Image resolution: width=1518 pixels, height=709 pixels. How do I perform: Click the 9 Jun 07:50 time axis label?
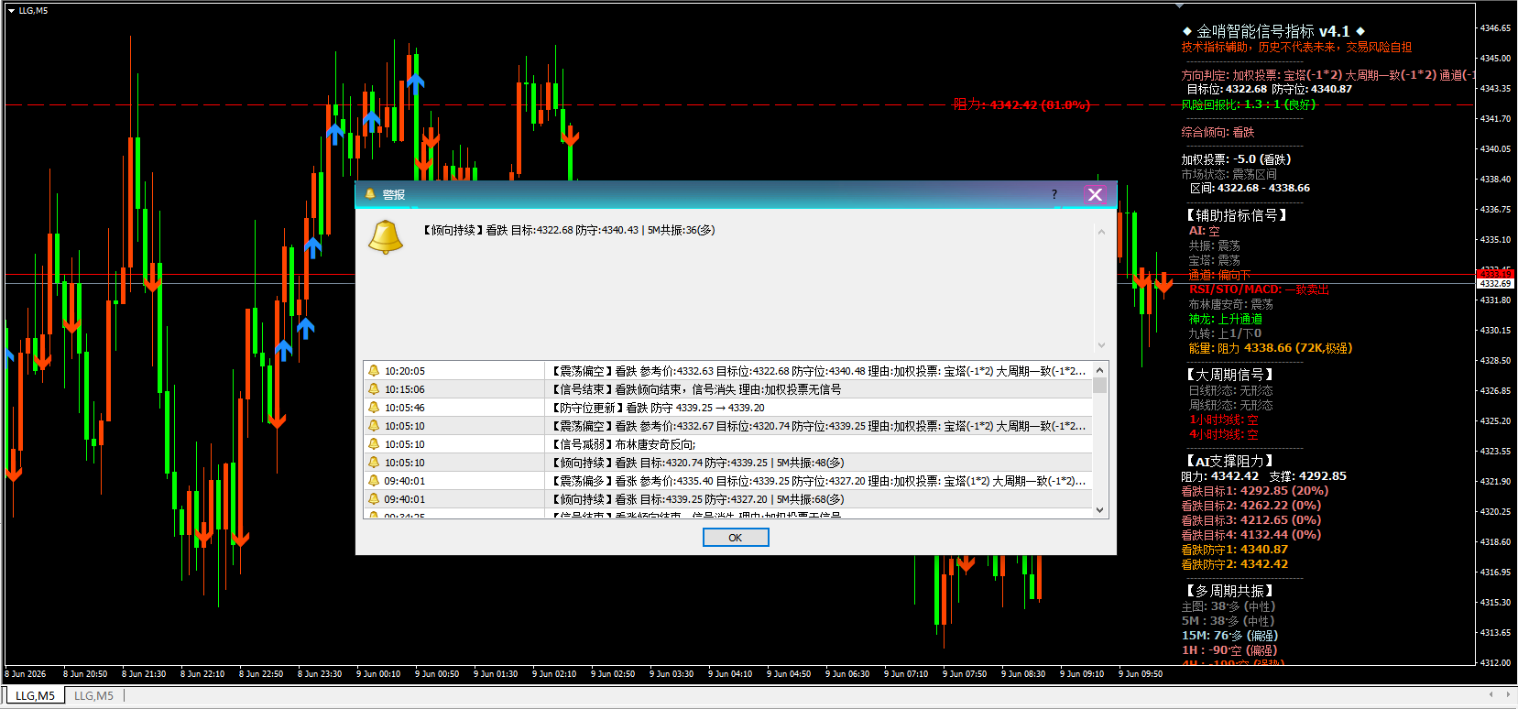965,674
